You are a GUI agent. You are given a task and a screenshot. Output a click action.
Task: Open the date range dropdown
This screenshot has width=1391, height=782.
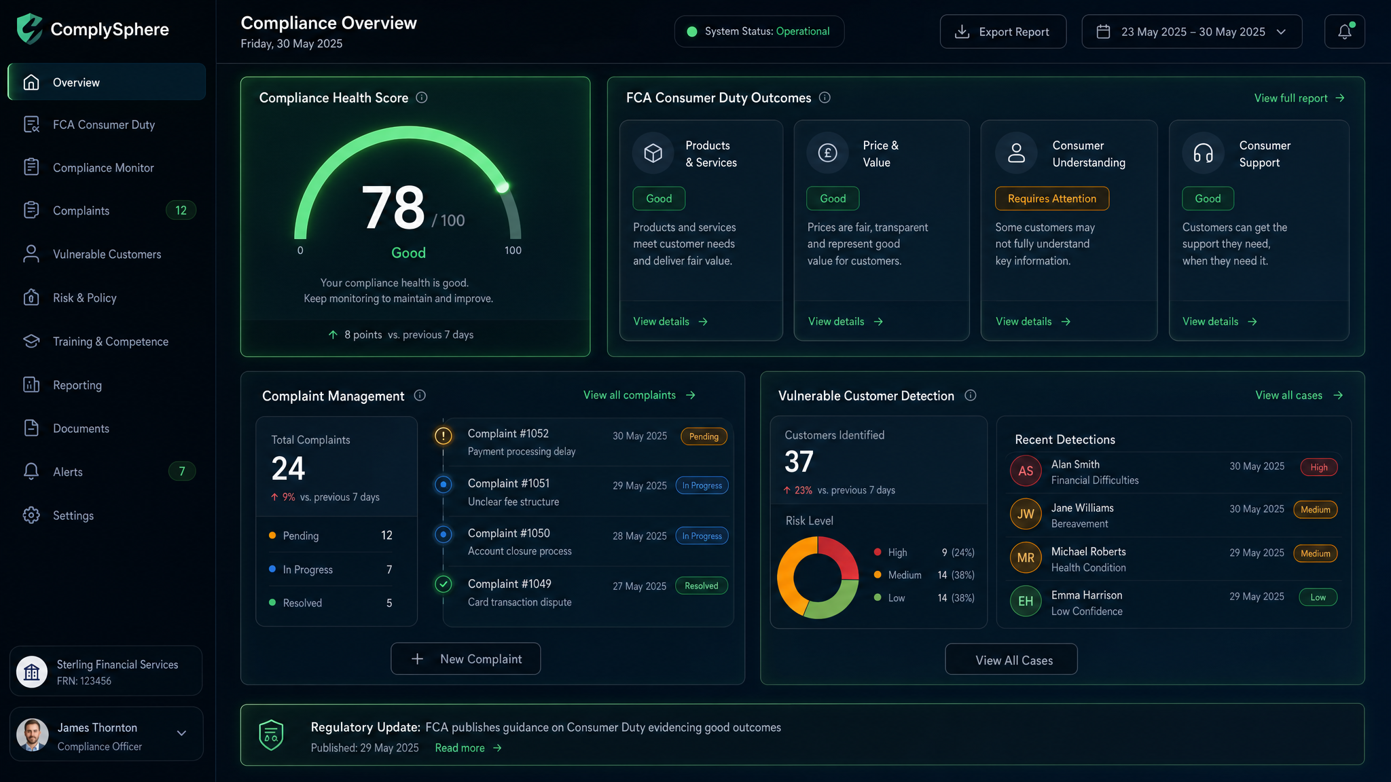point(1191,31)
